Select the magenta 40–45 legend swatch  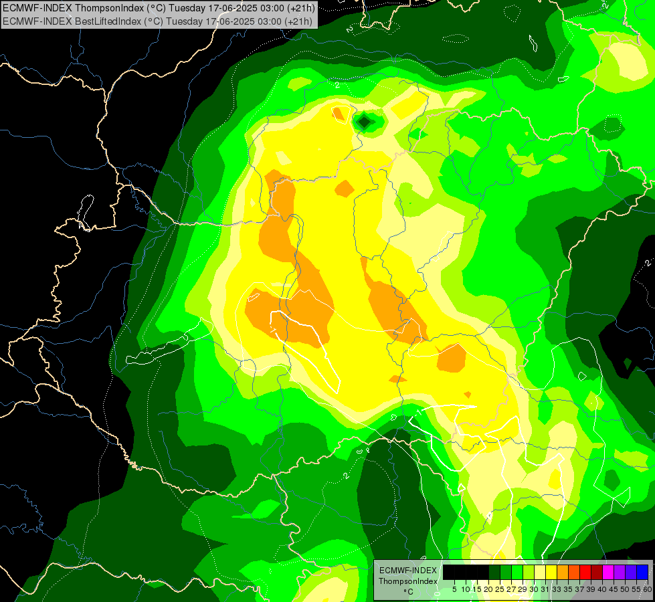click(608, 572)
